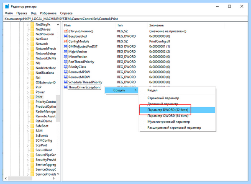Select Параметр DWORD (32 бита)
Screen dimensions: 251x184
(x=177, y=110)
